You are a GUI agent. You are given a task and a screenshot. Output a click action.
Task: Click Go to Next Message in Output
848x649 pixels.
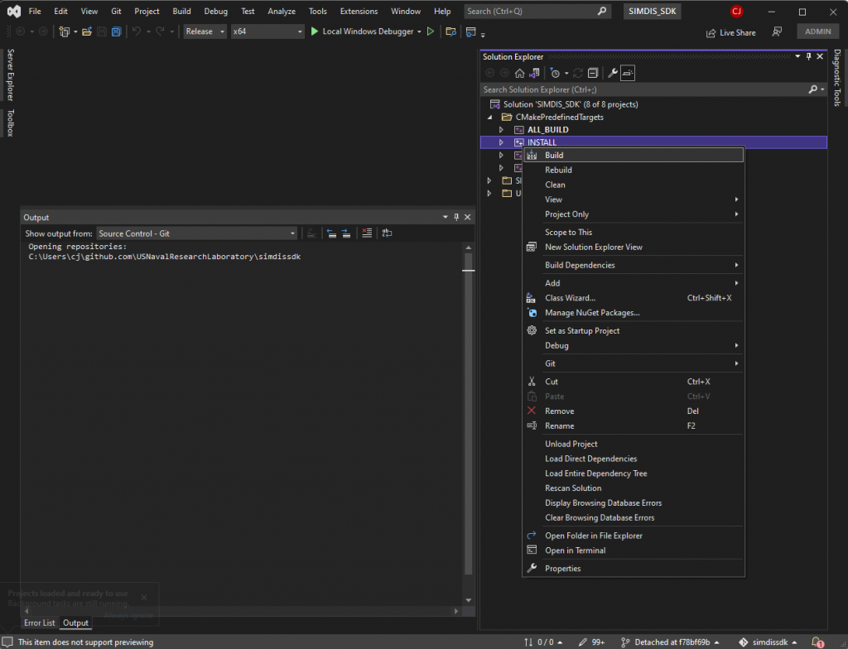click(346, 233)
